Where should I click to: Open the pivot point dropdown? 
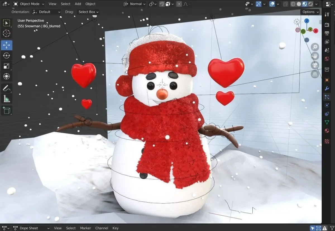click(153, 4)
